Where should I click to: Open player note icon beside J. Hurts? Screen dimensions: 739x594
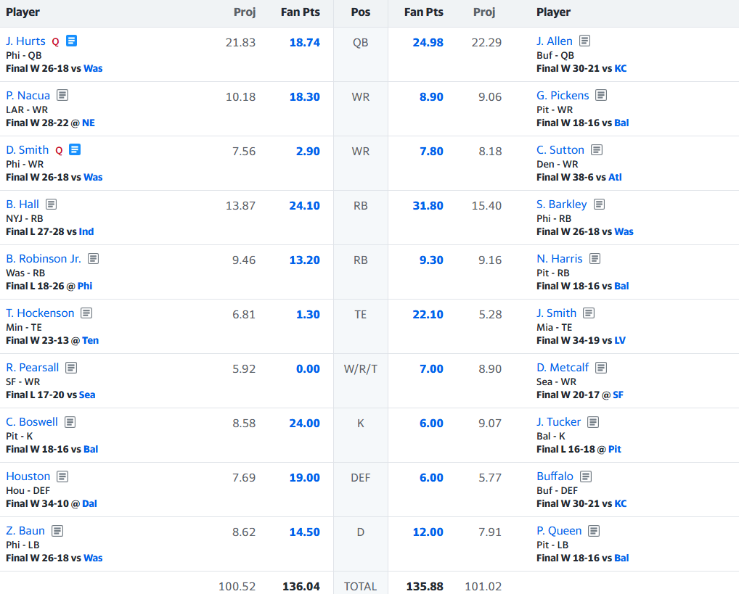(71, 41)
